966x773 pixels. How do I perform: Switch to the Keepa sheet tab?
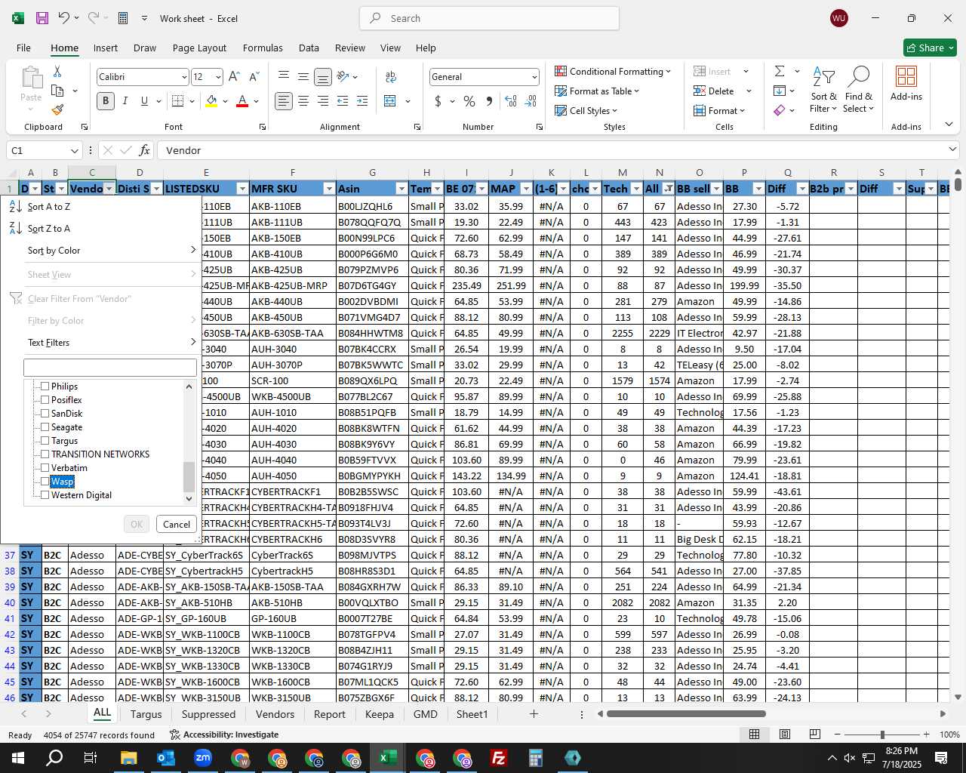coord(380,714)
